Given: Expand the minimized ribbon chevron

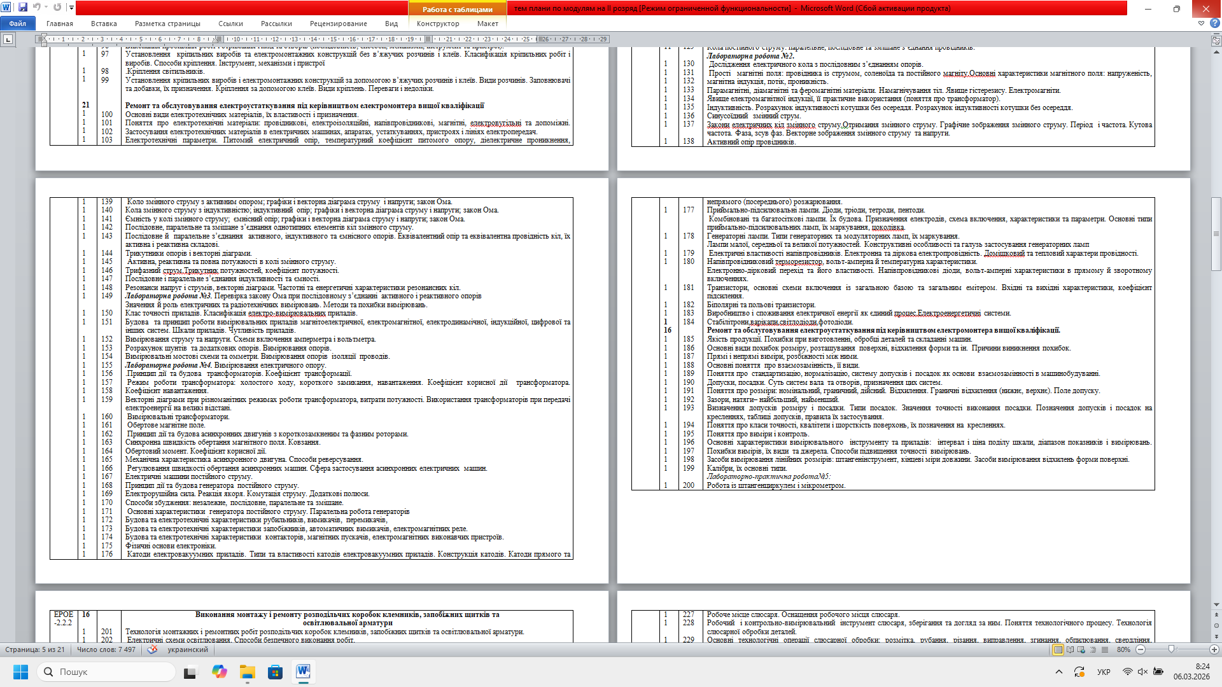Looking at the screenshot, I should [1201, 23].
